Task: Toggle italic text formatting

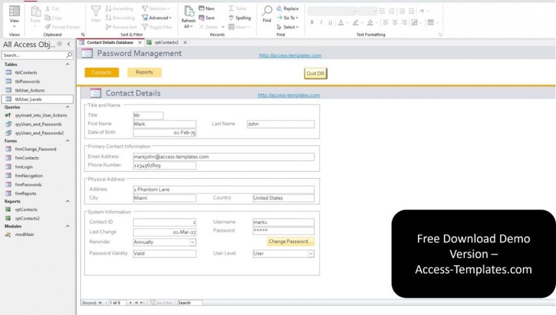Action: [320, 22]
